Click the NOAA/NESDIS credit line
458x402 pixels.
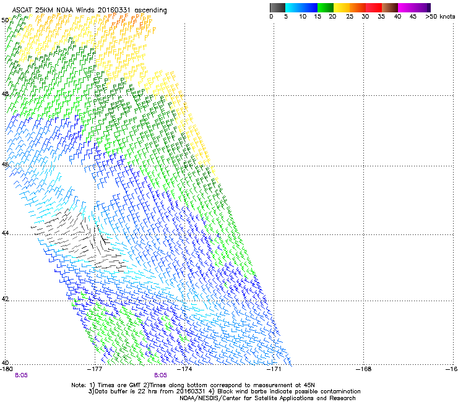click(x=267, y=398)
